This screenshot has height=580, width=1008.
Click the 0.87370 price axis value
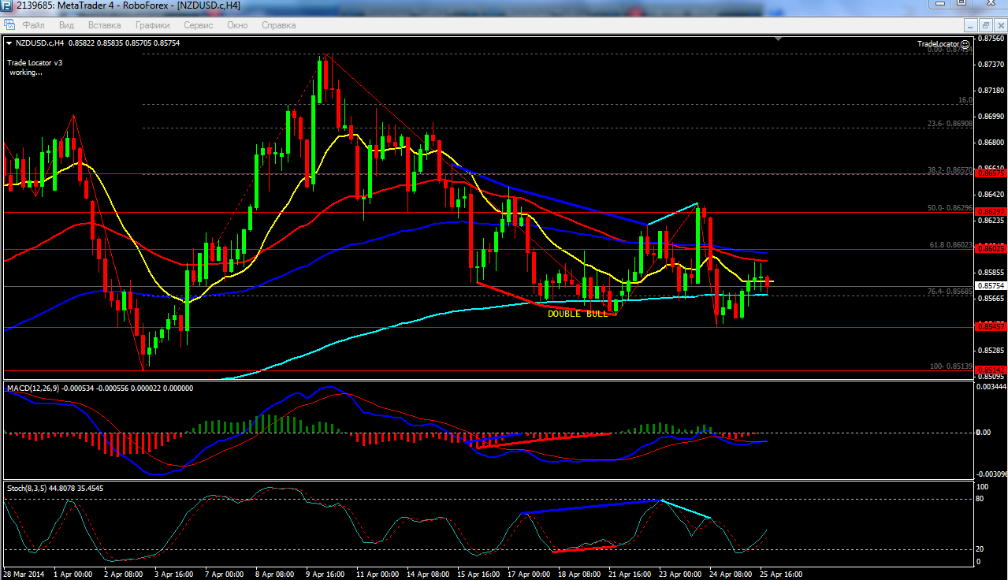tap(991, 64)
